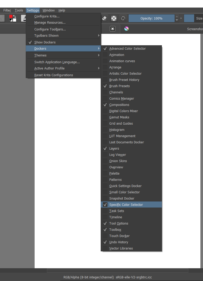Click the gray pattern swatch at toolbar left

(x=2, y=18)
